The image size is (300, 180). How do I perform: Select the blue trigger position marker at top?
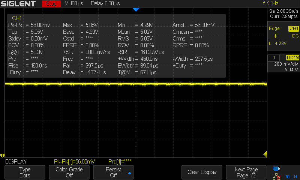click(x=136, y=9)
